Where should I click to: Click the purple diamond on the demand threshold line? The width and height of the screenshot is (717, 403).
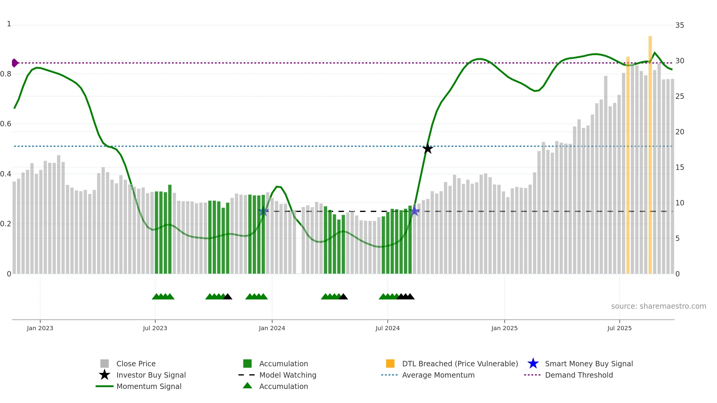(x=15, y=63)
